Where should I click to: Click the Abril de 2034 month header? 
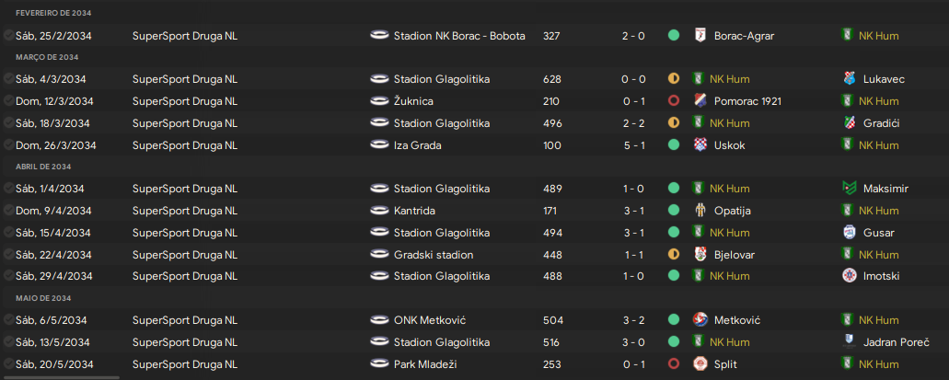(43, 167)
